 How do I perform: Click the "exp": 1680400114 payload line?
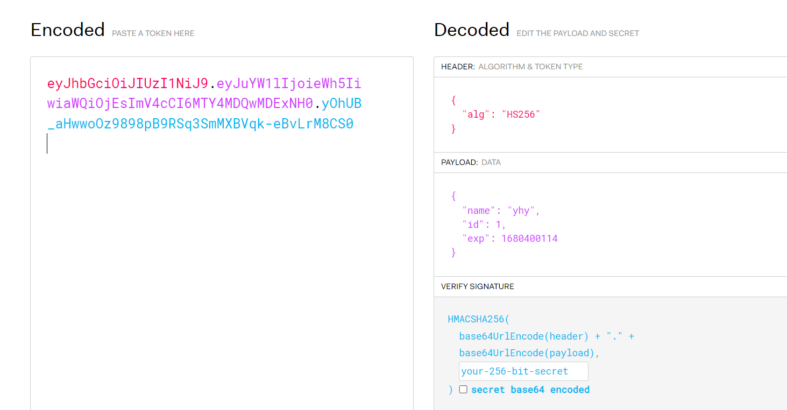(510, 239)
